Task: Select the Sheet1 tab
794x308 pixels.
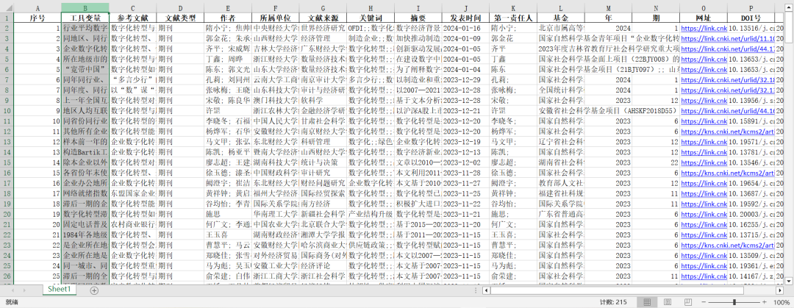Action: pyautogui.click(x=59, y=290)
